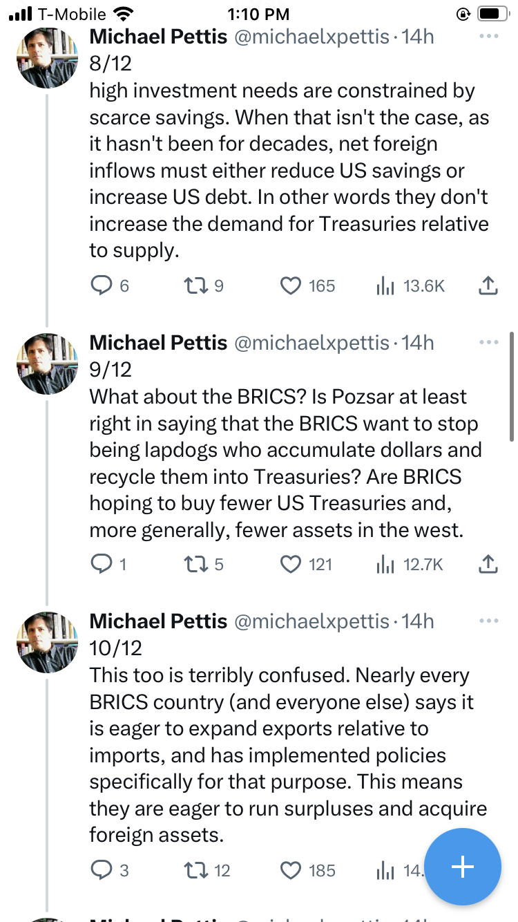
Task: Reply to the 9/12 BRICS tweet
Action: coord(102,565)
